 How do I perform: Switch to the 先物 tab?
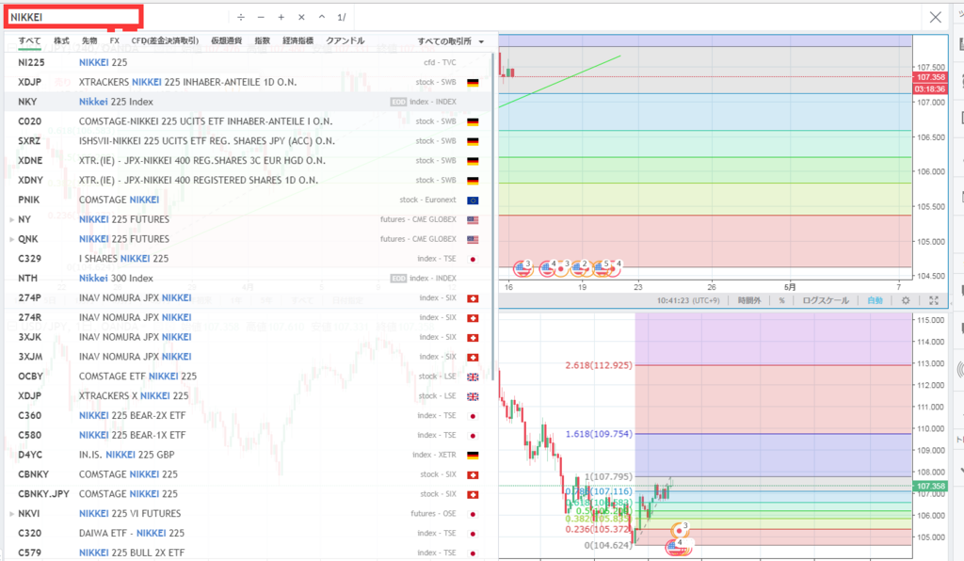click(x=89, y=41)
